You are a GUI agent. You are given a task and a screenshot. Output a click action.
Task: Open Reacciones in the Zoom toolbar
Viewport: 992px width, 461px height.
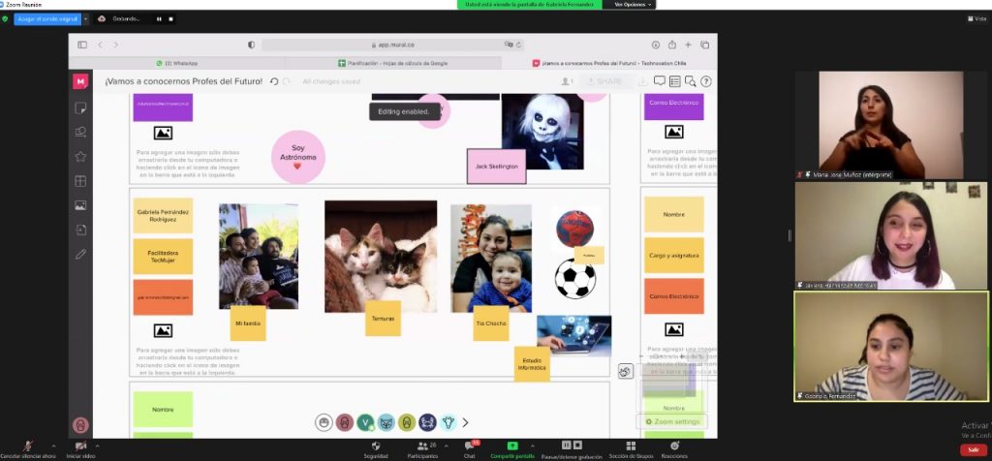[674, 449]
